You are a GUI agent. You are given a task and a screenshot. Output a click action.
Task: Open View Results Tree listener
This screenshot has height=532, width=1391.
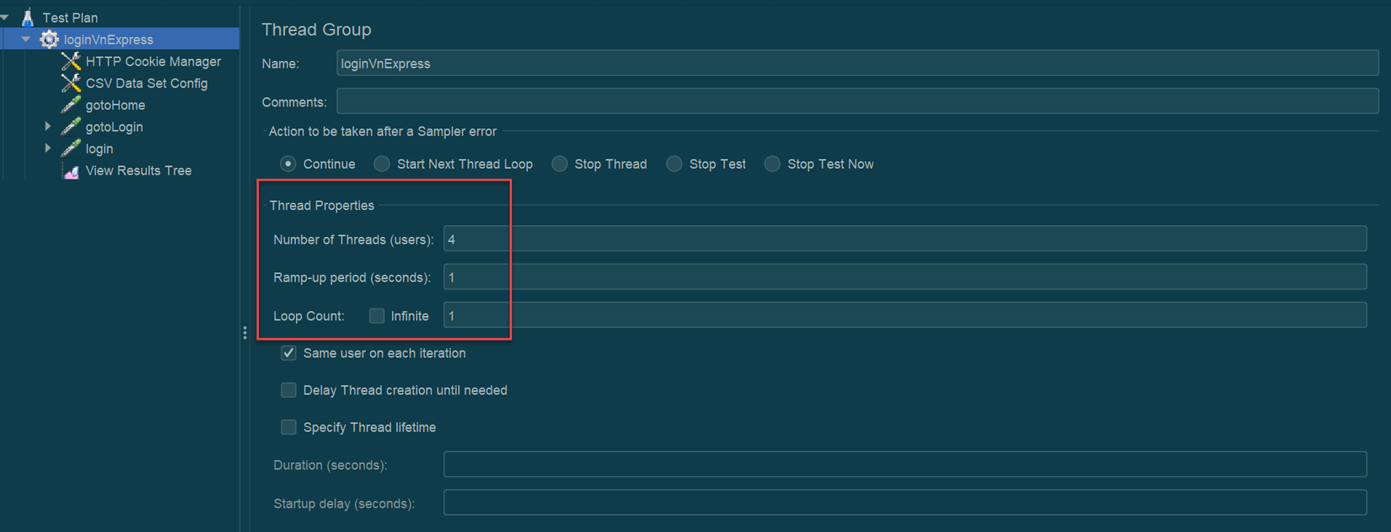[138, 170]
